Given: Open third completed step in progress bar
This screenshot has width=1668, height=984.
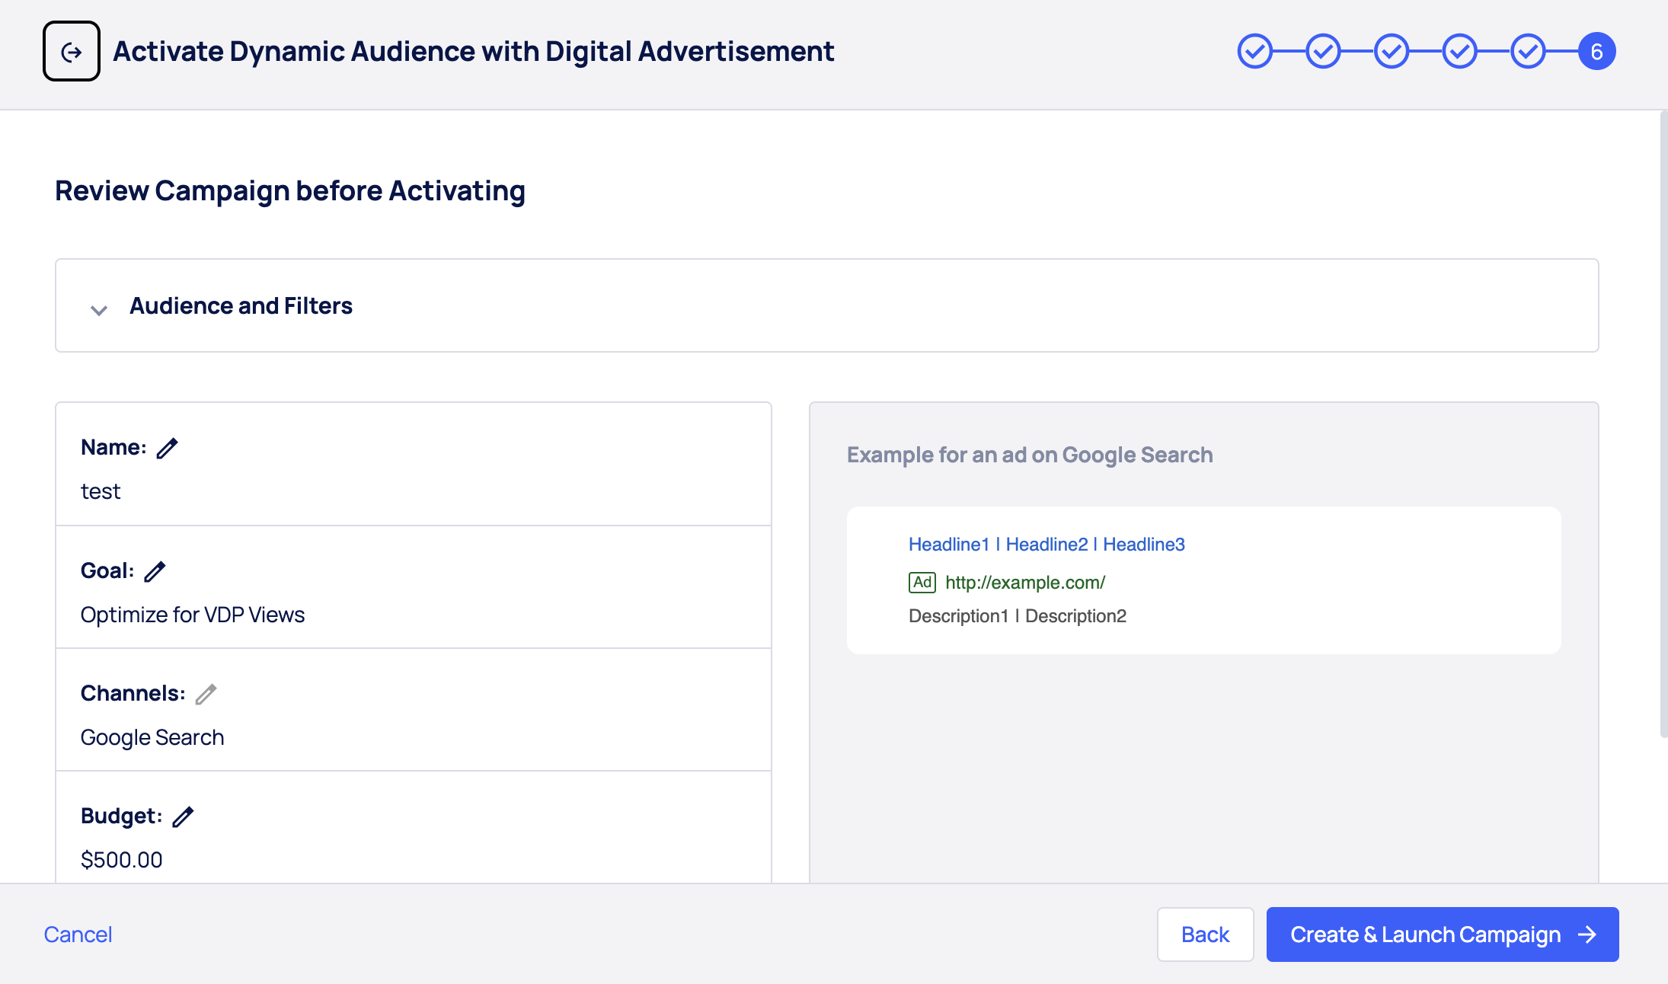Looking at the screenshot, I should [1392, 51].
